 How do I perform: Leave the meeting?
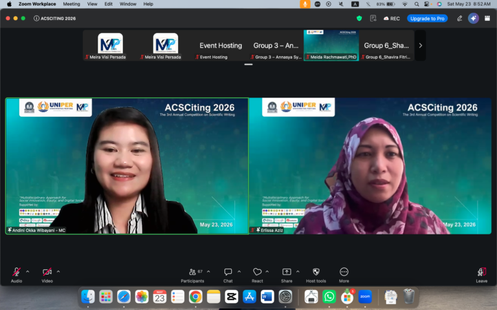click(x=481, y=274)
